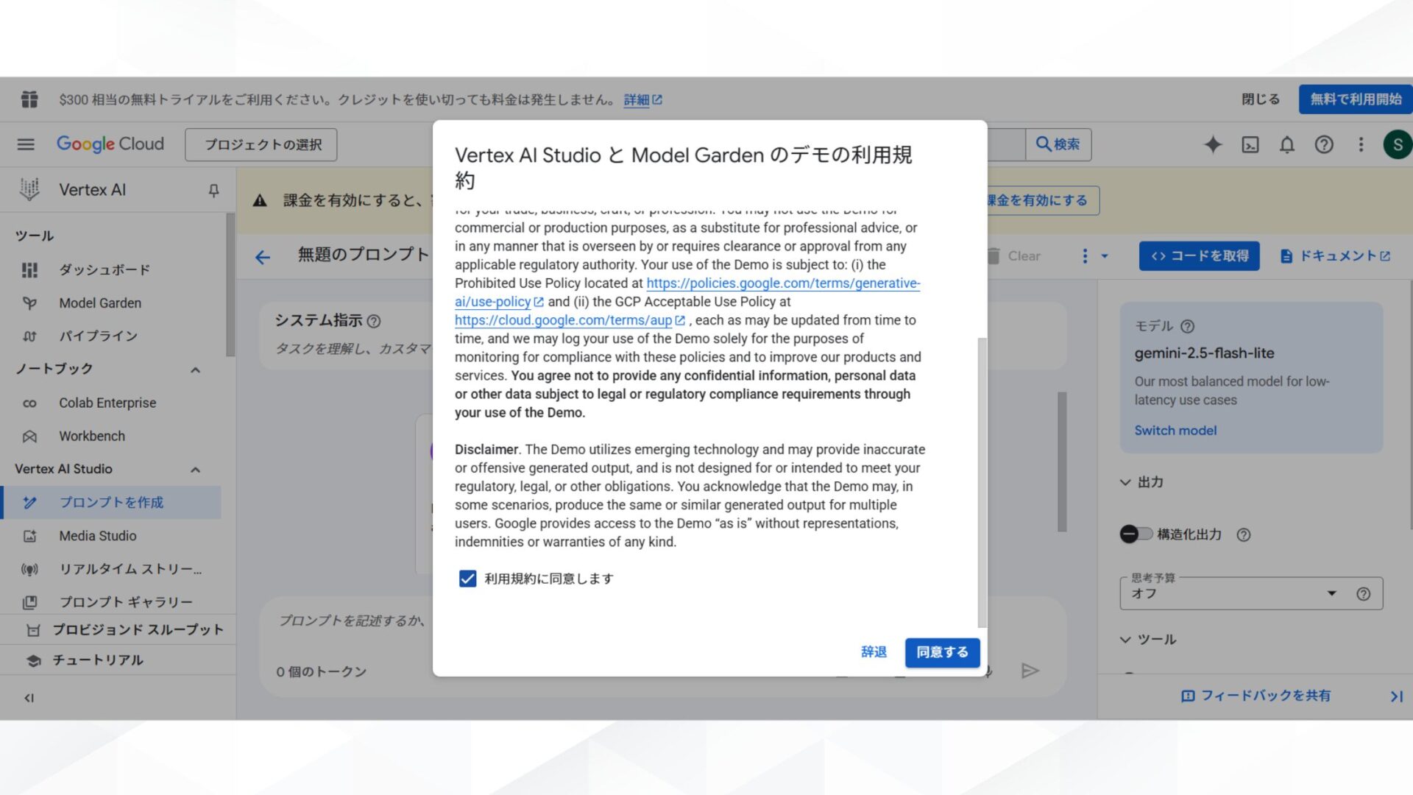
Task: Open help with the question mark icon
Action: click(x=1324, y=145)
